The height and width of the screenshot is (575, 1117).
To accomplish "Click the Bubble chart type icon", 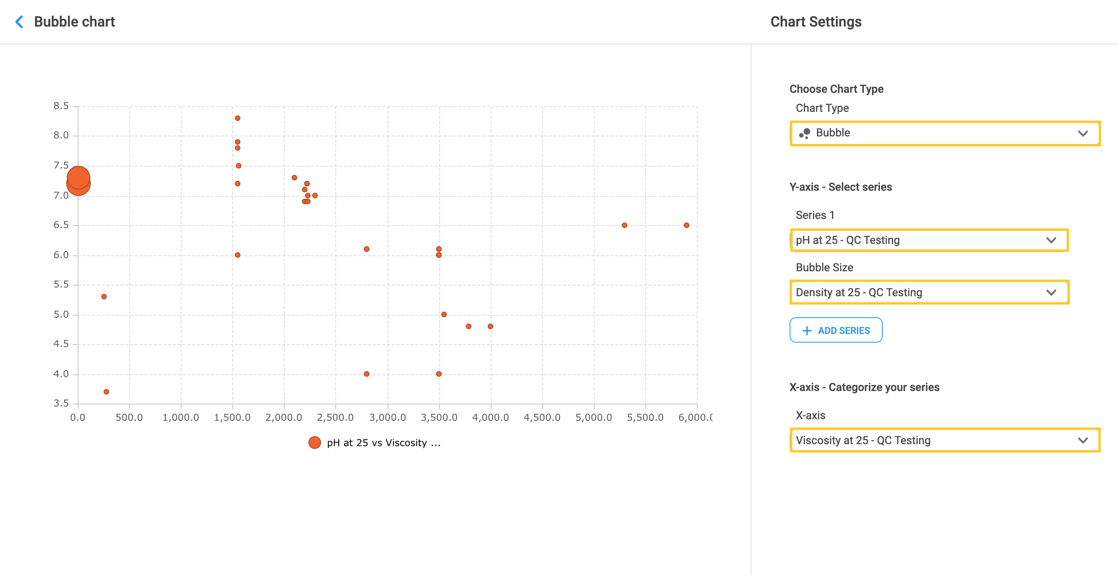I will 804,133.
